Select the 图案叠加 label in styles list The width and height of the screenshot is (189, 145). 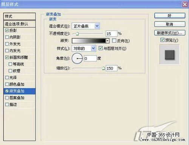click(x=17, y=98)
